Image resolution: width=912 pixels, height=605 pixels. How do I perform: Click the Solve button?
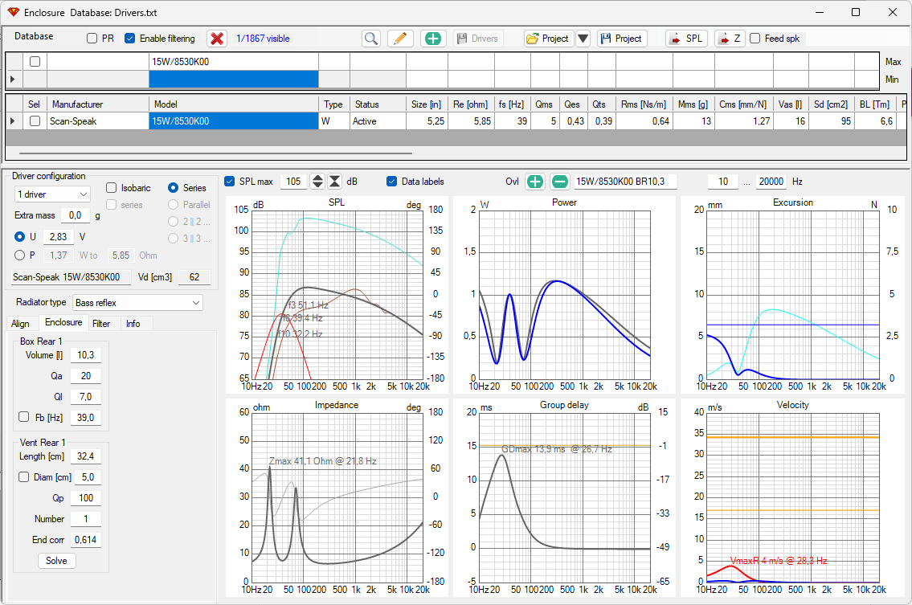point(56,561)
